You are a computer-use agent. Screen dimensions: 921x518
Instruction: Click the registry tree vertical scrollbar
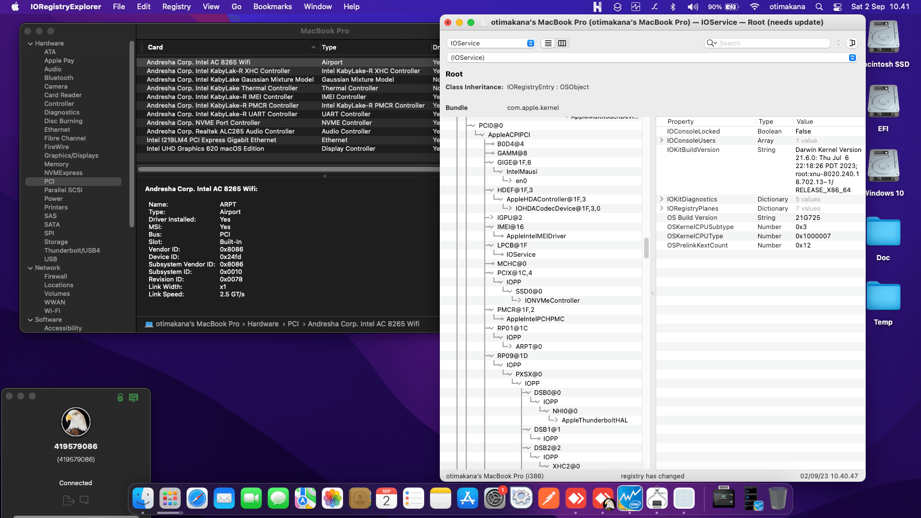(646, 249)
